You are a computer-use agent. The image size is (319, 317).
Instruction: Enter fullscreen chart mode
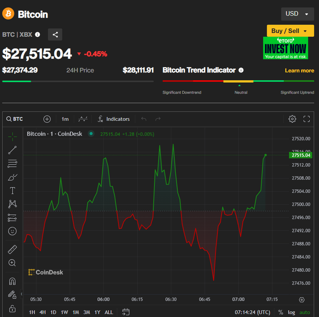(307, 119)
